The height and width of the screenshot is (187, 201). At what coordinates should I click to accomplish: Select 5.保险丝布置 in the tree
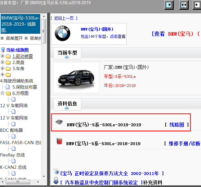tap(25, 87)
